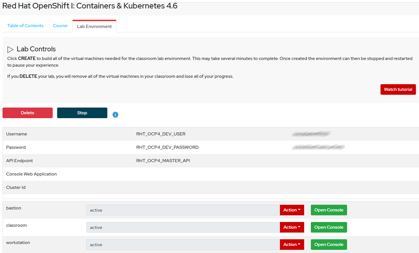The width and height of the screenshot is (419, 253).
Task: Select the Lab Environment tab
Action: pyautogui.click(x=94, y=26)
